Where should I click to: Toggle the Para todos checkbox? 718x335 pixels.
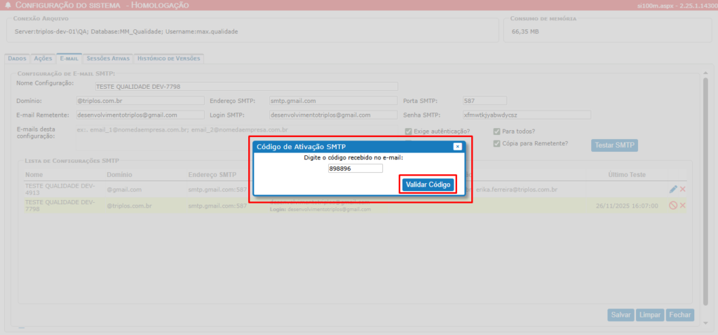tap(497, 131)
